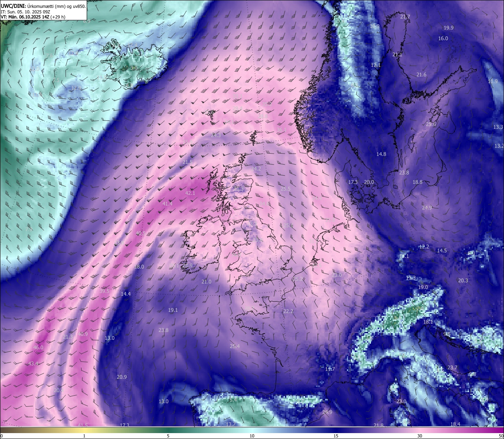
Task: Click the 46.0 value label
Action: tap(38, 347)
